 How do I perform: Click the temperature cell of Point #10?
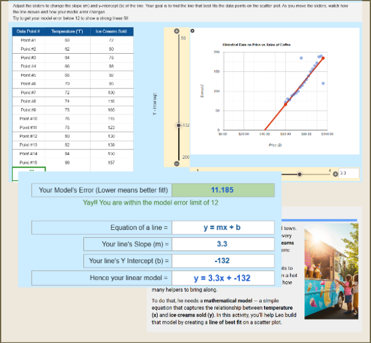tap(67, 119)
